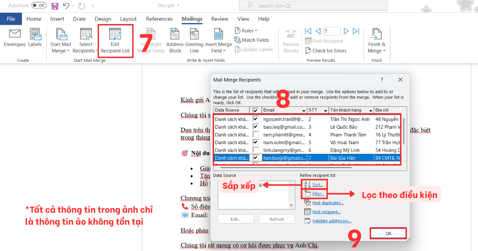Viewport: 478px width, 251px height.
Task: Insert a Greeting Line
Action: click(x=194, y=41)
